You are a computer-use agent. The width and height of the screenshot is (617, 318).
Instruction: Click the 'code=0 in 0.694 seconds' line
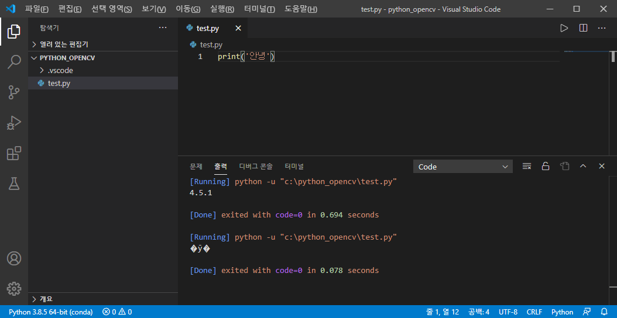click(x=284, y=215)
